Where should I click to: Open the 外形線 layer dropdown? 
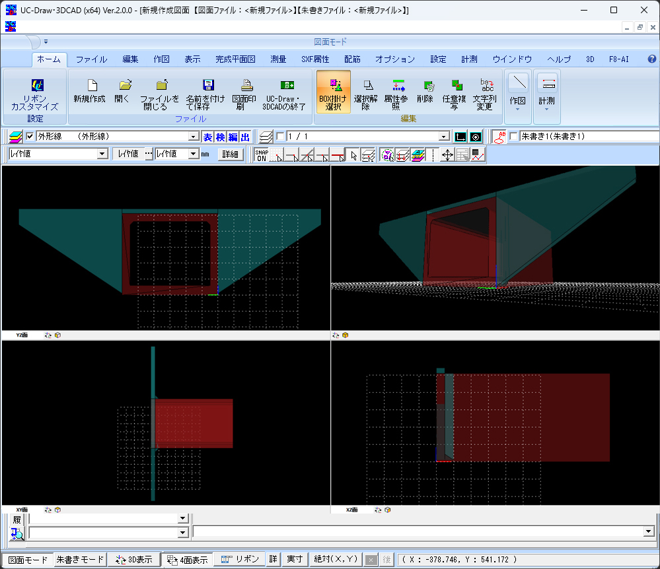193,136
